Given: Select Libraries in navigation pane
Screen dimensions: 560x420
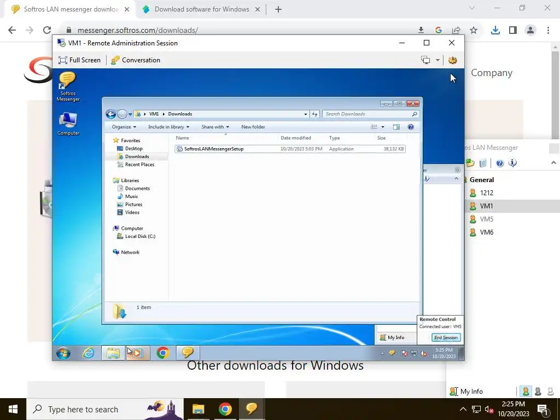Looking at the screenshot, I should coord(130,180).
